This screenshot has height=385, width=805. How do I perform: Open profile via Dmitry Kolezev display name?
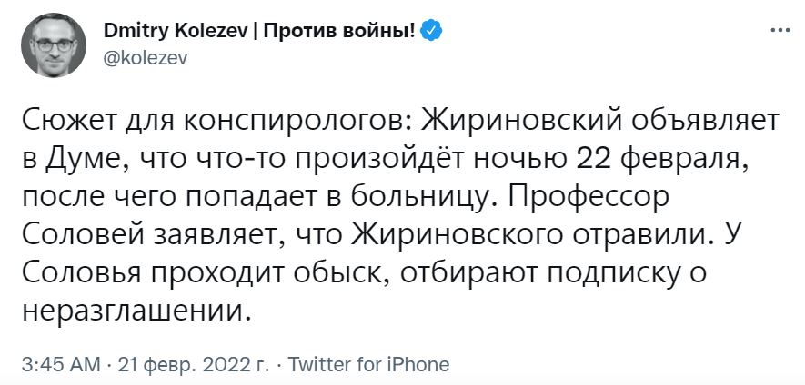point(176,32)
